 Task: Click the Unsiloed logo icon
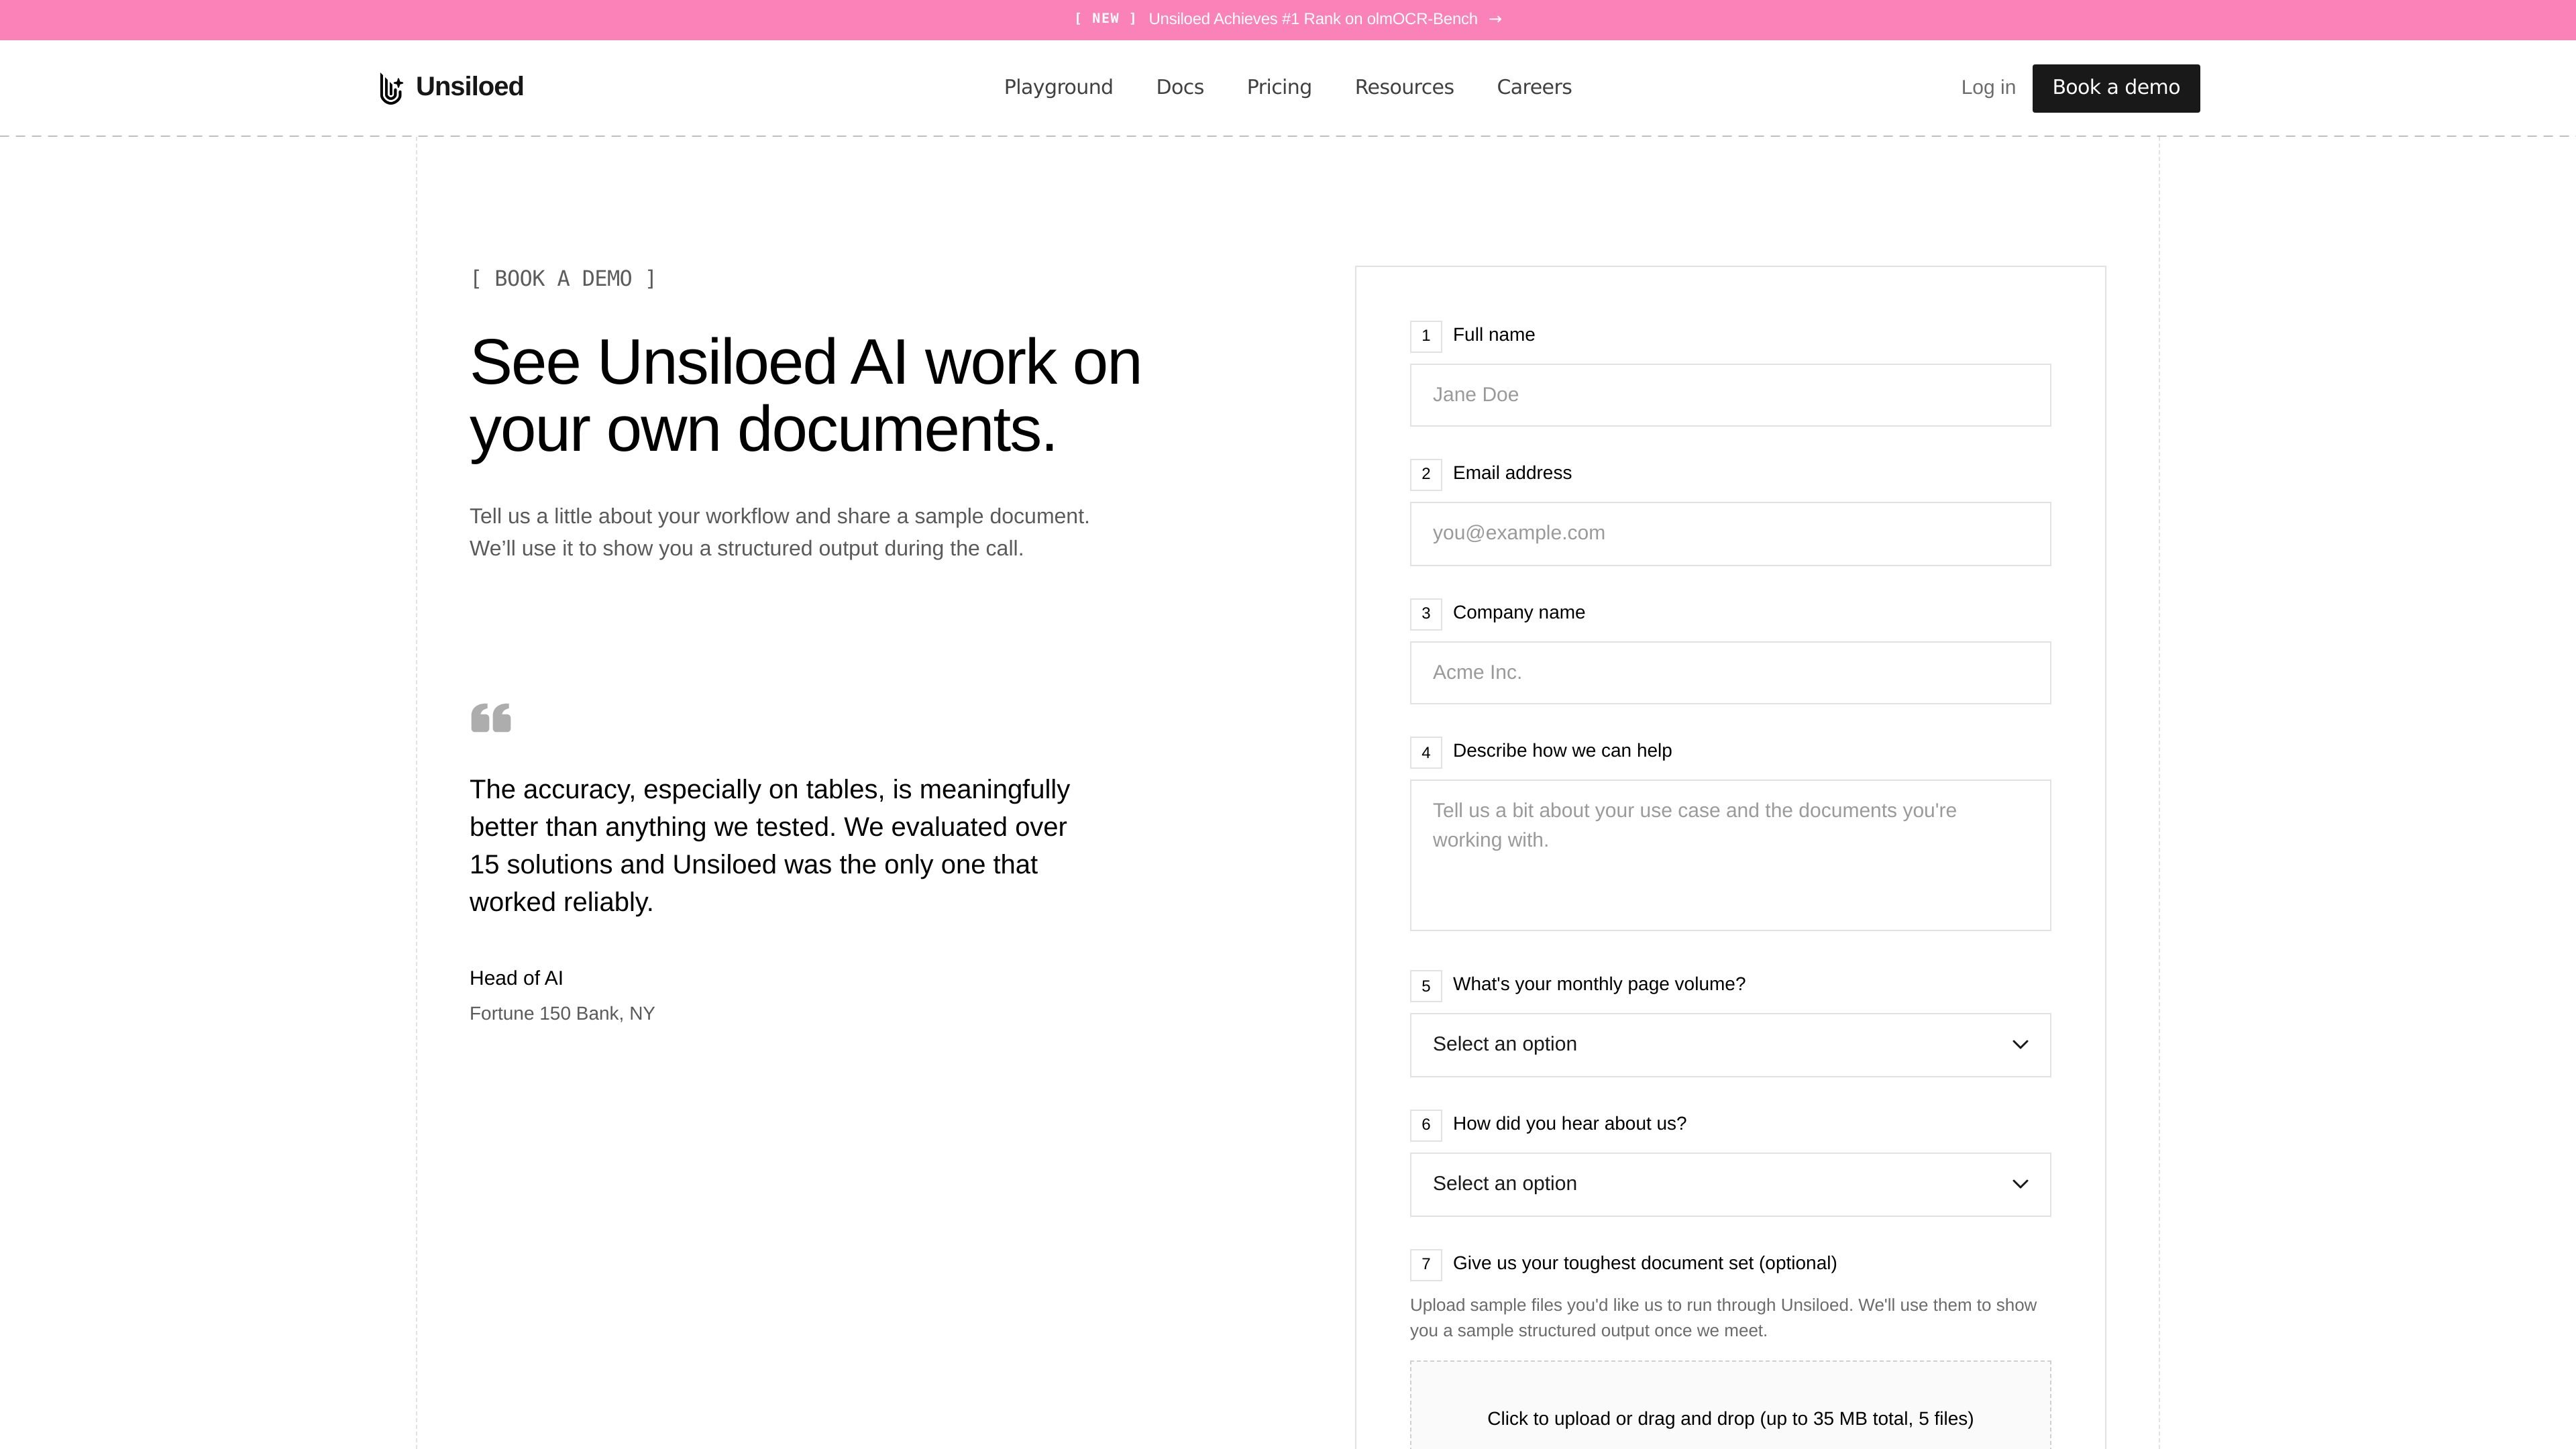pos(391,88)
